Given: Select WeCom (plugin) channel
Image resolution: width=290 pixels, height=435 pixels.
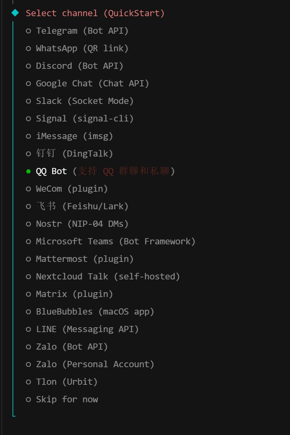Looking at the screenshot, I should click(x=71, y=189).
